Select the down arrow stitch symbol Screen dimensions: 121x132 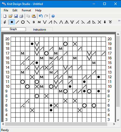105,22
